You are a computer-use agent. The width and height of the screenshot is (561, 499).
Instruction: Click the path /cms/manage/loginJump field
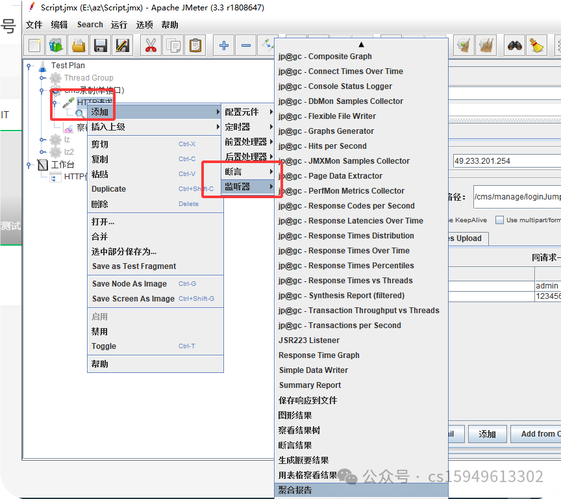click(x=517, y=197)
